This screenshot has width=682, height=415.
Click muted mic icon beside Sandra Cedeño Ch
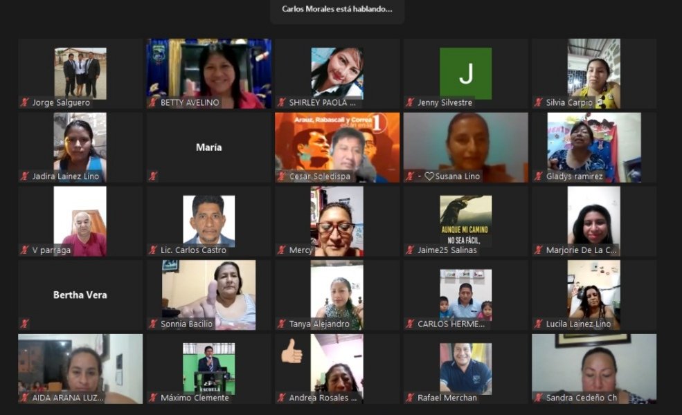pyautogui.click(x=538, y=398)
